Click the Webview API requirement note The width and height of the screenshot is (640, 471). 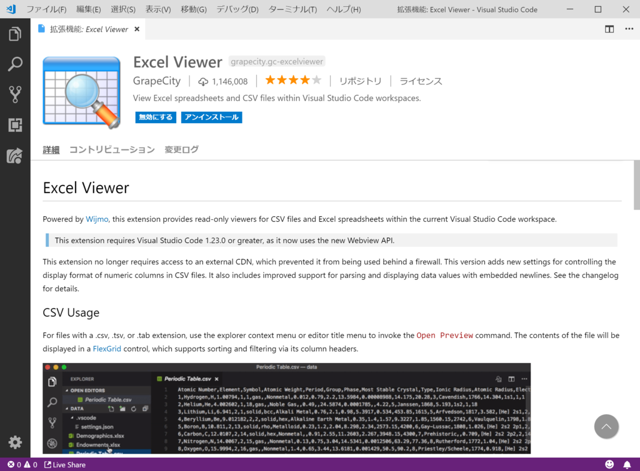coord(331,240)
